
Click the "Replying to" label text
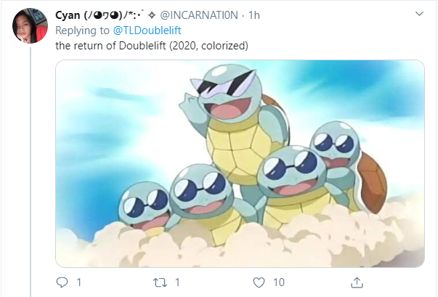point(82,30)
